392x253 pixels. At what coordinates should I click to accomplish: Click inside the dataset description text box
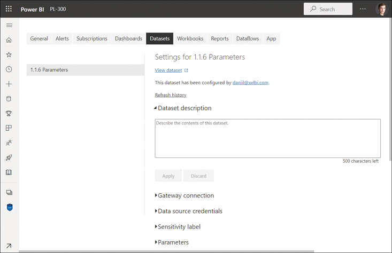coord(268,138)
